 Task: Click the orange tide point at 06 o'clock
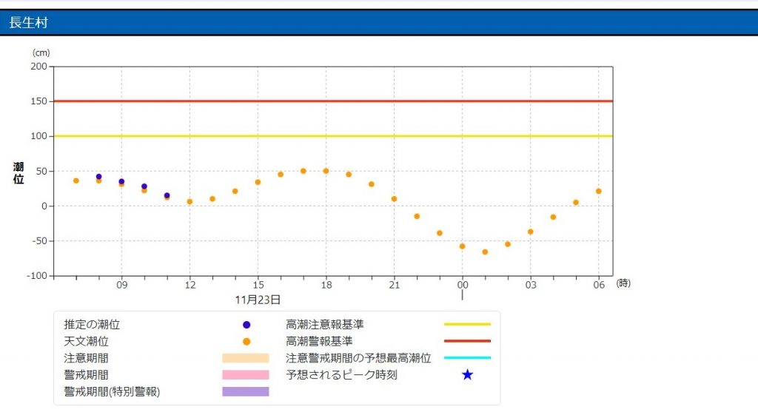tap(598, 192)
